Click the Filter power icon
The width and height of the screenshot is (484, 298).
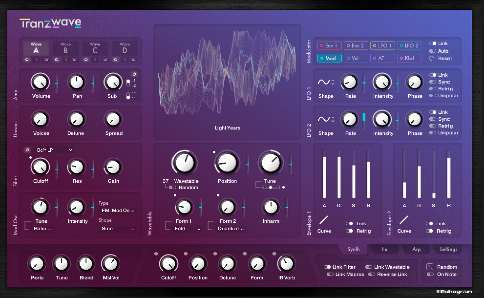point(27,150)
